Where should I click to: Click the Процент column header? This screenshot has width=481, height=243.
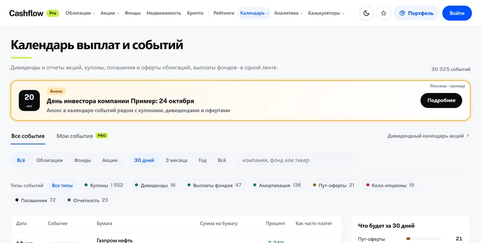coord(275,223)
